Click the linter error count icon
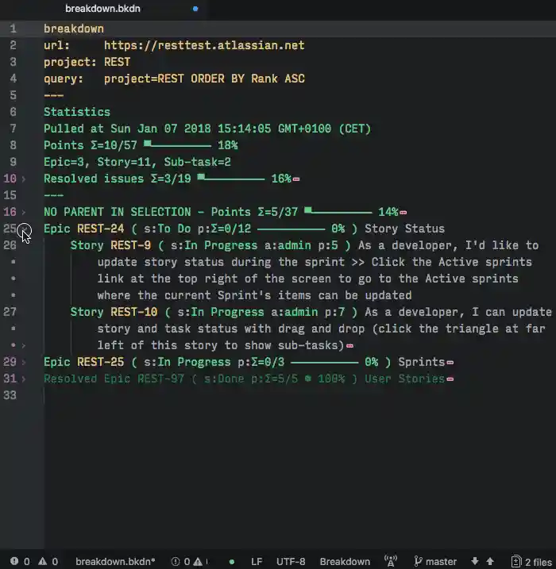The image size is (556, 569). click(14, 561)
